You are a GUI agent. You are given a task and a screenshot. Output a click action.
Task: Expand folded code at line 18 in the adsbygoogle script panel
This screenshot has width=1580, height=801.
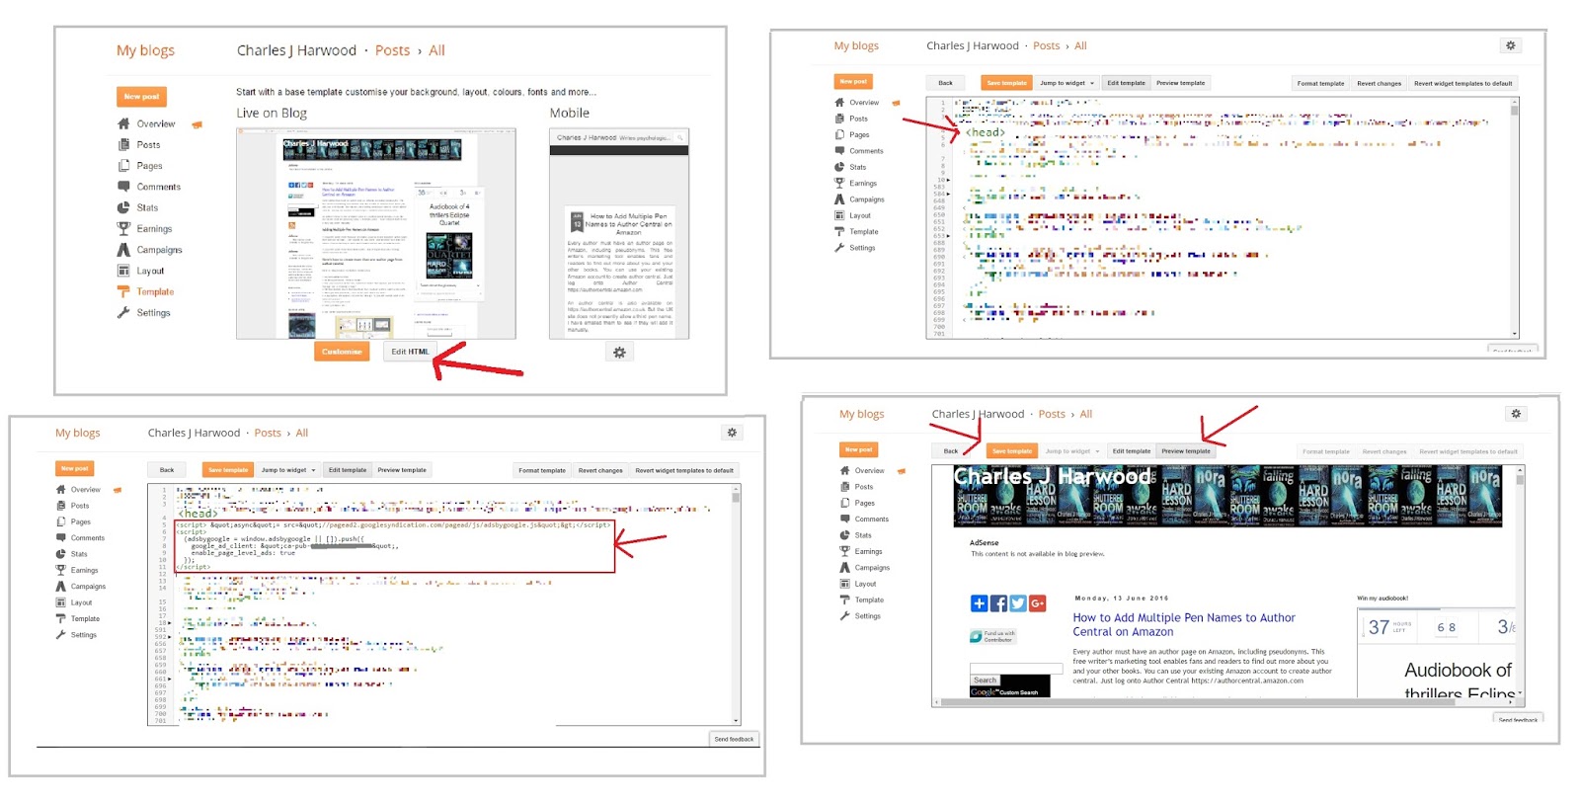[x=170, y=623]
